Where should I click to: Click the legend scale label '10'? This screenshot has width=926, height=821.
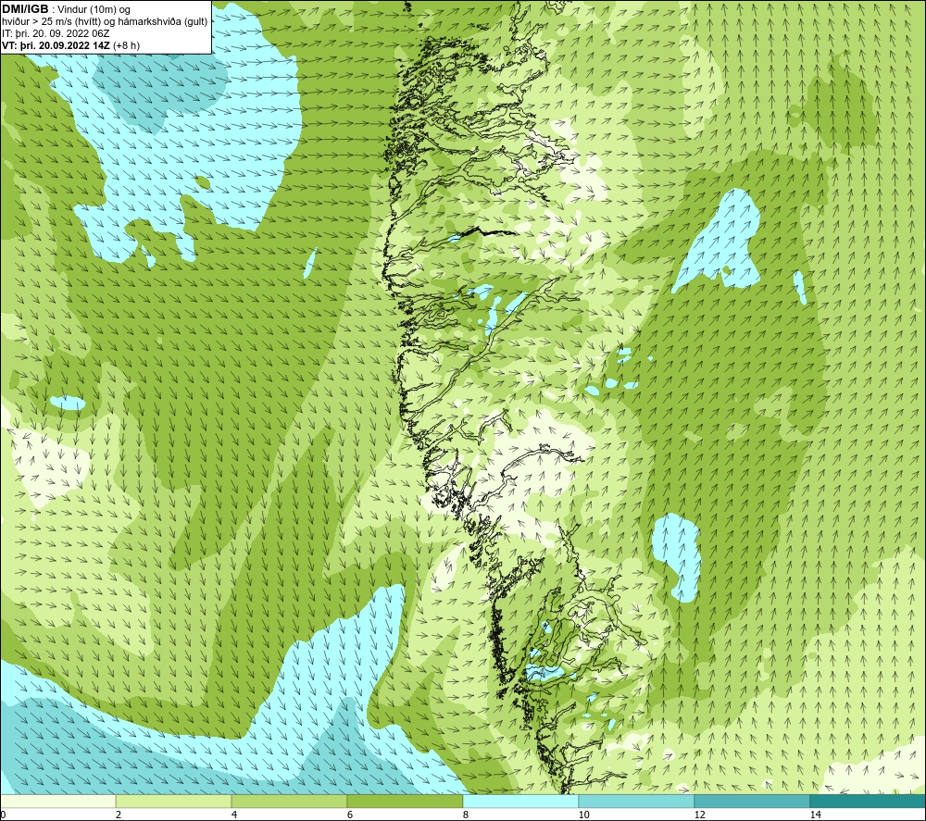(583, 815)
